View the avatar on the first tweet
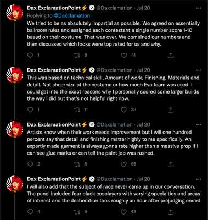Screen dimensions: 208x220 pos(14,13)
